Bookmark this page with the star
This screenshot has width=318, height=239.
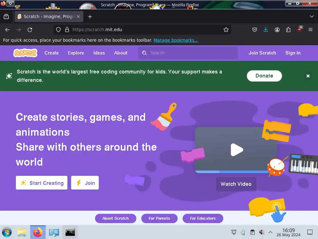tap(226, 30)
